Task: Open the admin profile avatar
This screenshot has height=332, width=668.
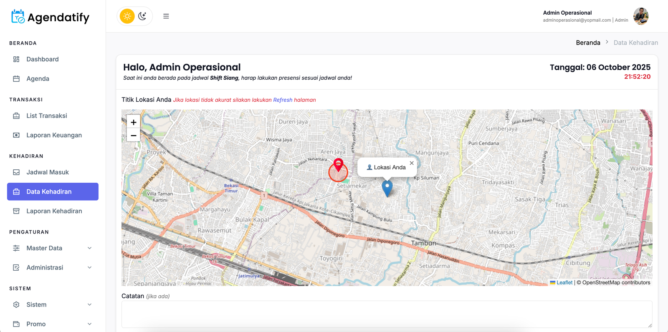Action: (640, 16)
